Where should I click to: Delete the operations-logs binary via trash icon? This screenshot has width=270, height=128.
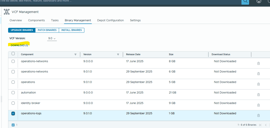pyautogui.click(x=258, y=116)
